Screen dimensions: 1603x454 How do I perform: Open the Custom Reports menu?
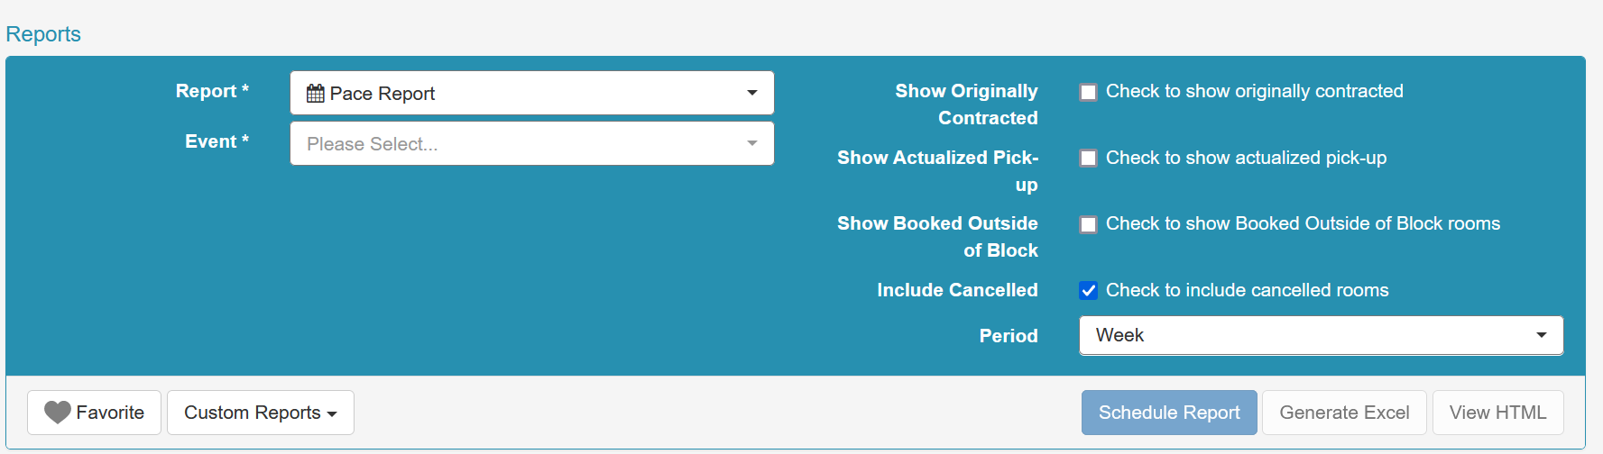pyautogui.click(x=261, y=413)
